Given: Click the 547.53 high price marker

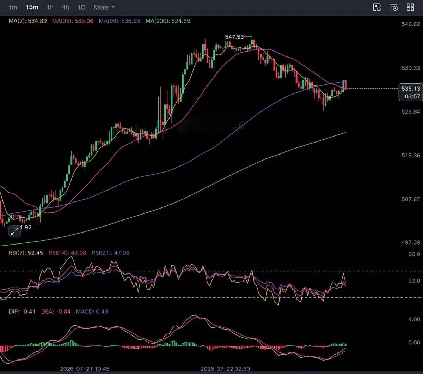Looking at the screenshot, I should [x=234, y=37].
